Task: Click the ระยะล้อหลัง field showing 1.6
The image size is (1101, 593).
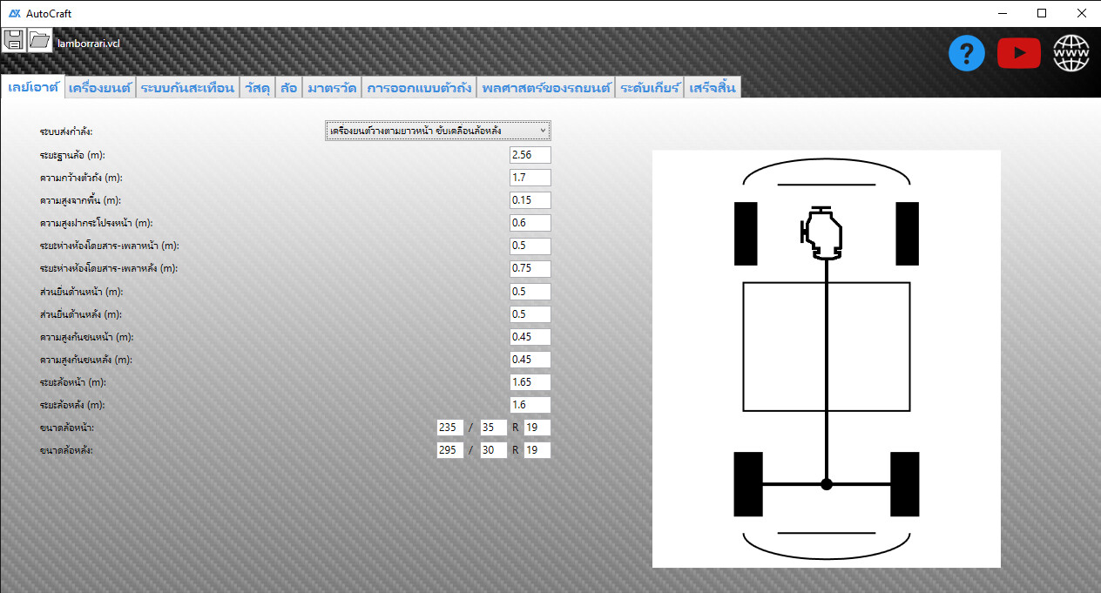Action: [x=530, y=405]
